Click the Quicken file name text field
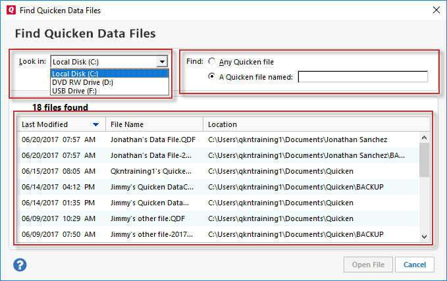 point(362,77)
